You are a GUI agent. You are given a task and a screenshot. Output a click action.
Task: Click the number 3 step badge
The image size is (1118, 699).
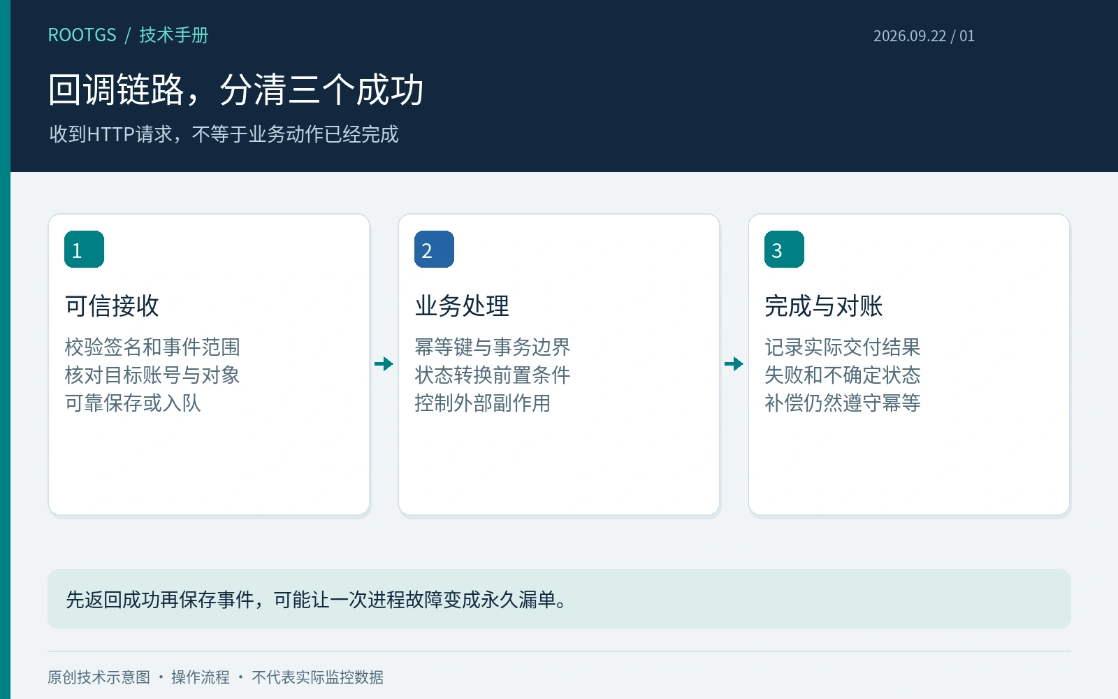[x=784, y=250]
